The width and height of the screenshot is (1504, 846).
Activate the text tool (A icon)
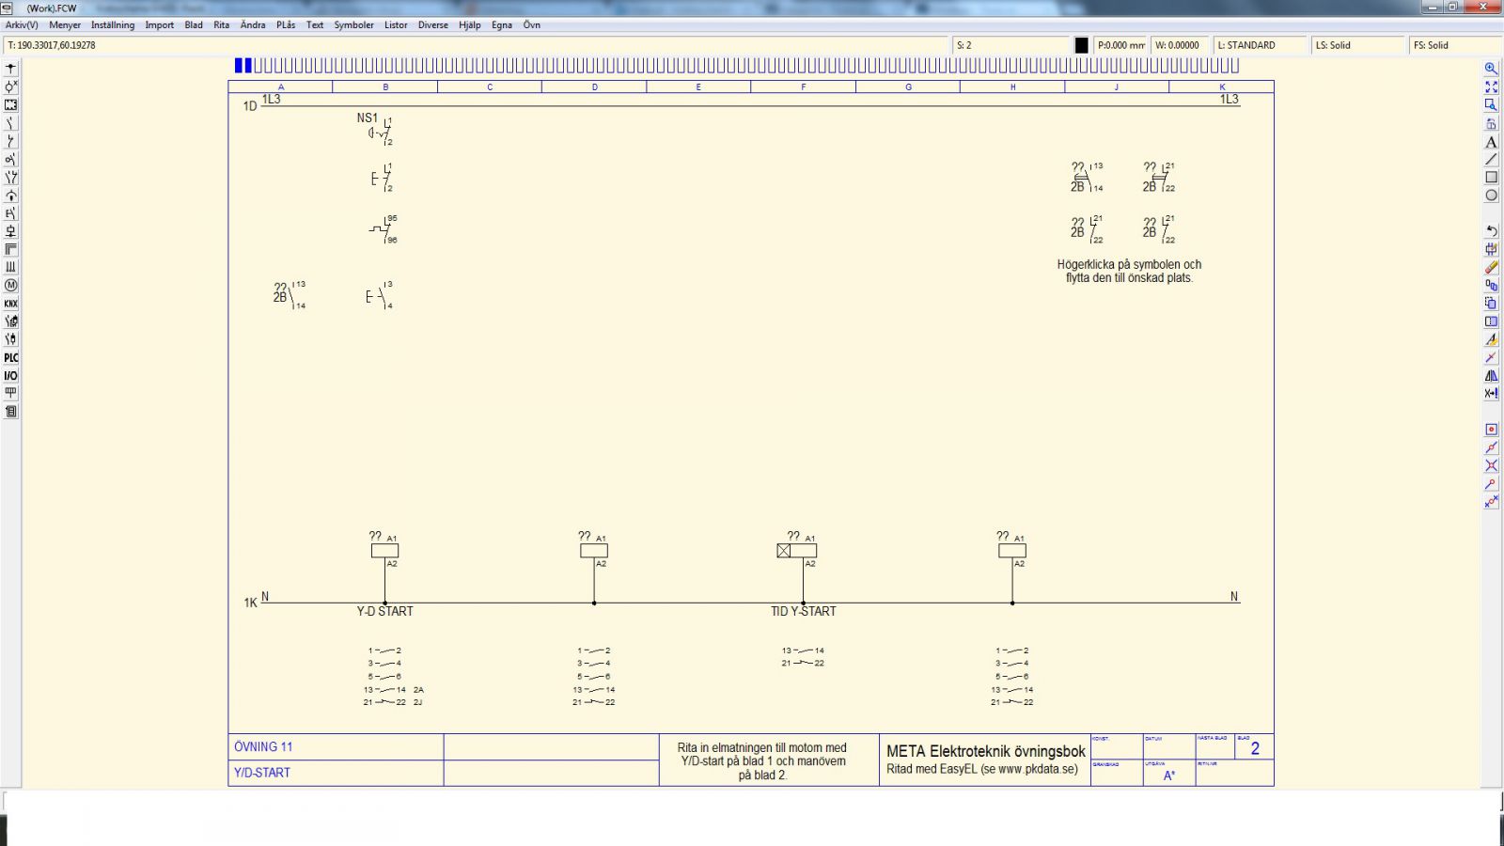(x=1491, y=142)
